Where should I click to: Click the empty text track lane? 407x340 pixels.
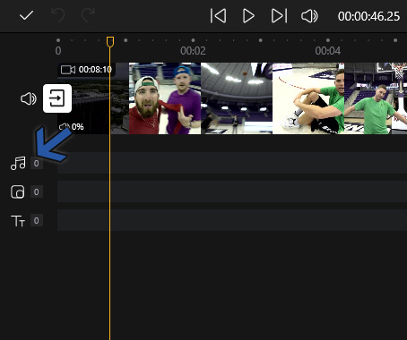(232, 220)
